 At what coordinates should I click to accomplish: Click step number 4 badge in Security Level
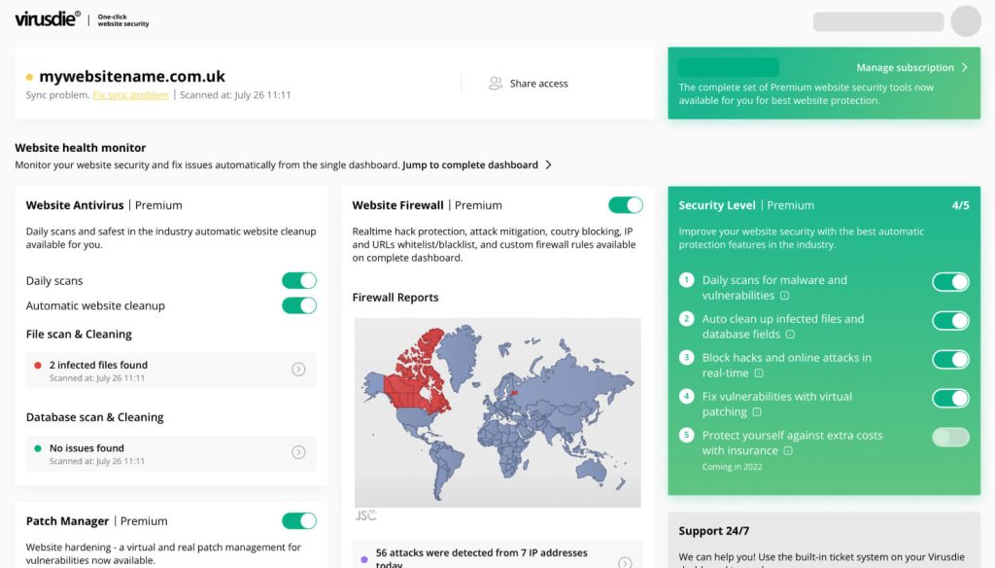coord(686,396)
